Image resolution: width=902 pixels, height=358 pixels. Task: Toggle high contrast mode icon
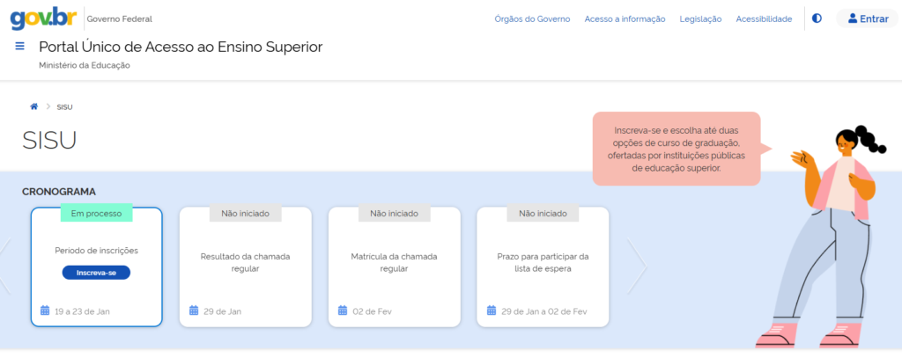(x=817, y=18)
